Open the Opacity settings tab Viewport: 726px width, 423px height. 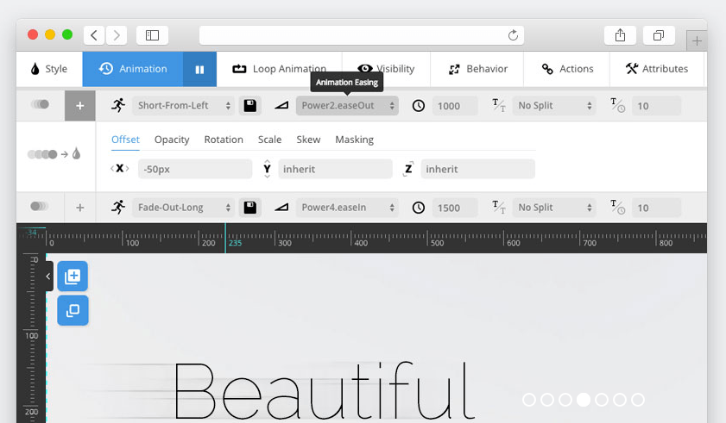tap(172, 140)
